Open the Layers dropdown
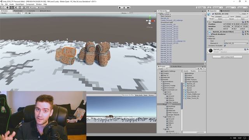 pos(230,8)
